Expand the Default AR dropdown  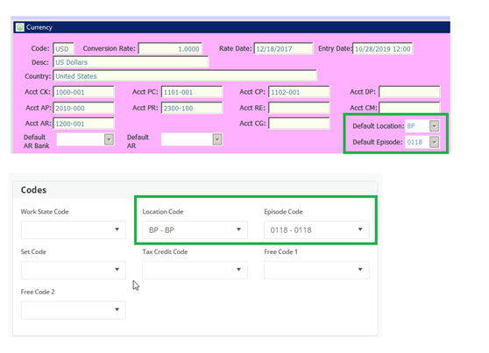click(x=217, y=139)
